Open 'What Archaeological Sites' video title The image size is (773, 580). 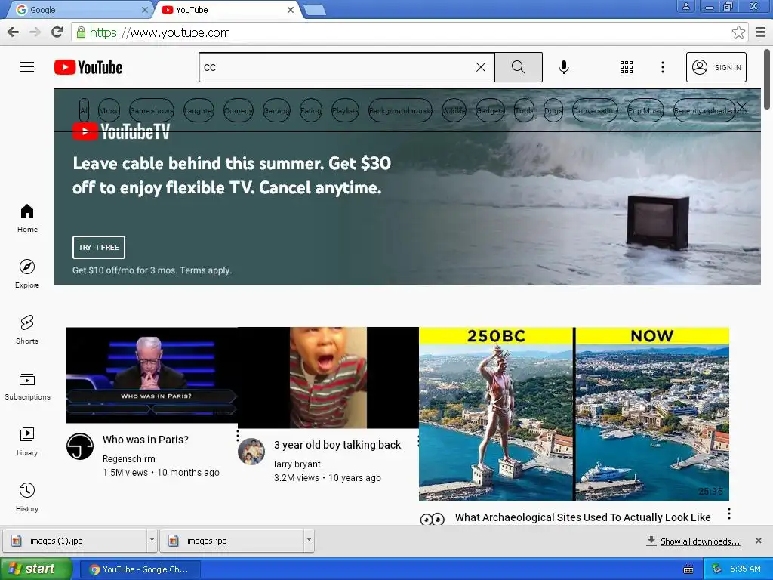pyautogui.click(x=583, y=517)
